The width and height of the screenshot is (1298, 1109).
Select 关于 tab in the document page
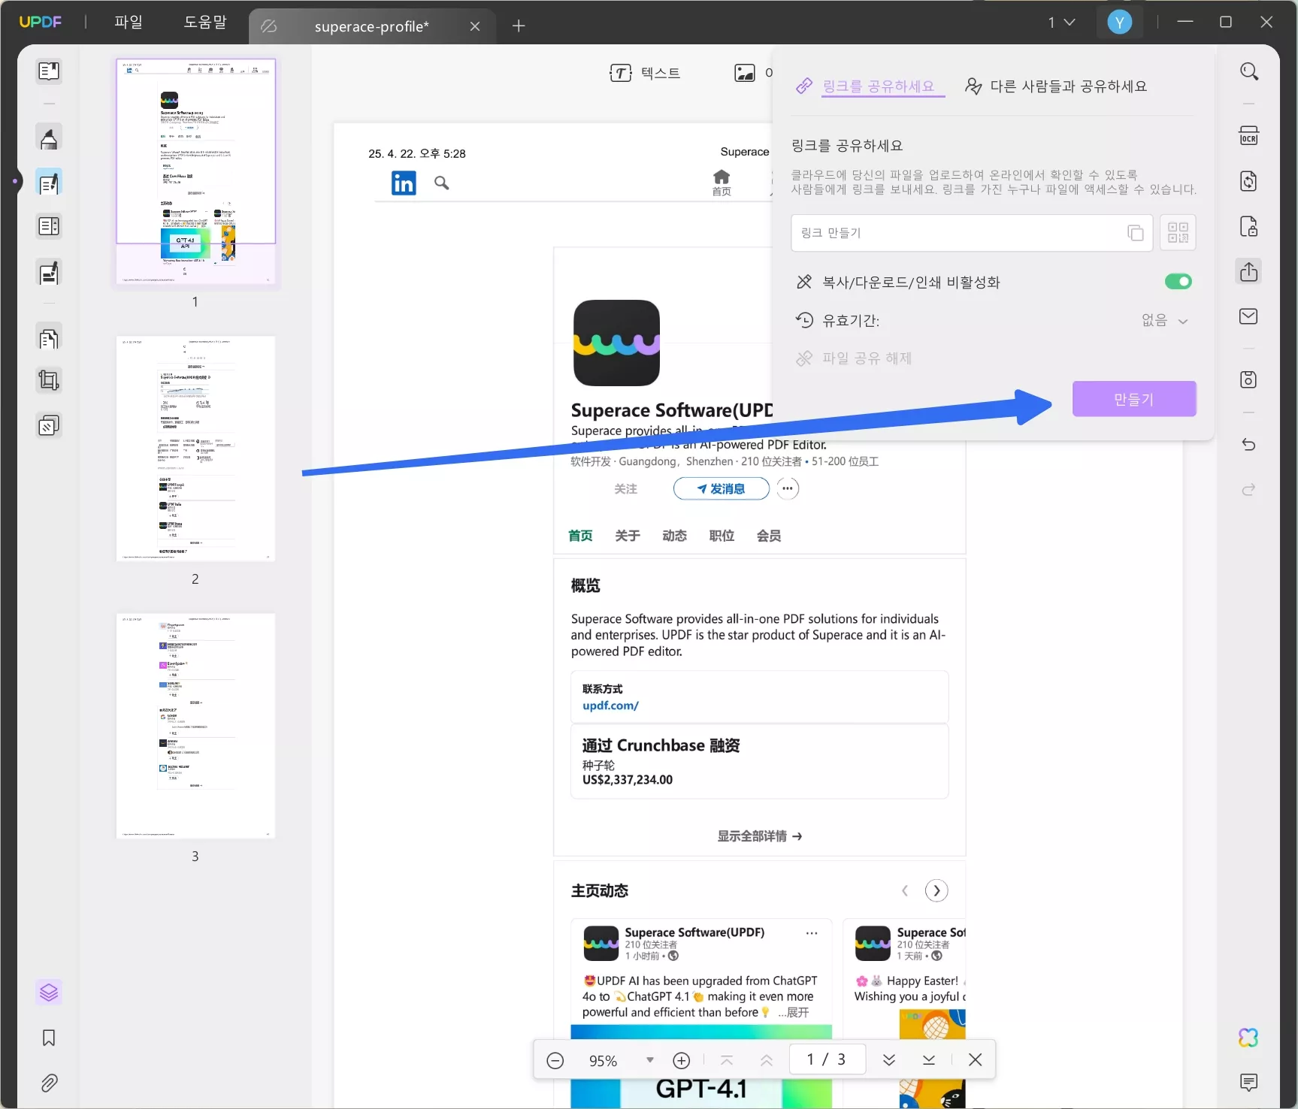[628, 536]
